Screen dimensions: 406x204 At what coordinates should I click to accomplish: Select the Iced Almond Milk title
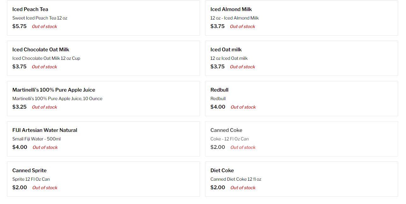point(231,9)
